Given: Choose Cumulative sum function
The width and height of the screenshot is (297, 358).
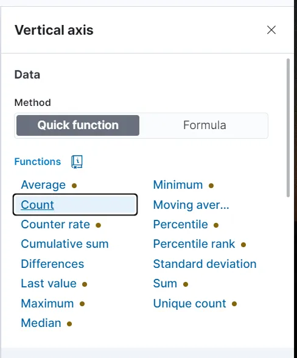Looking at the screenshot, I should coord(65,244).
